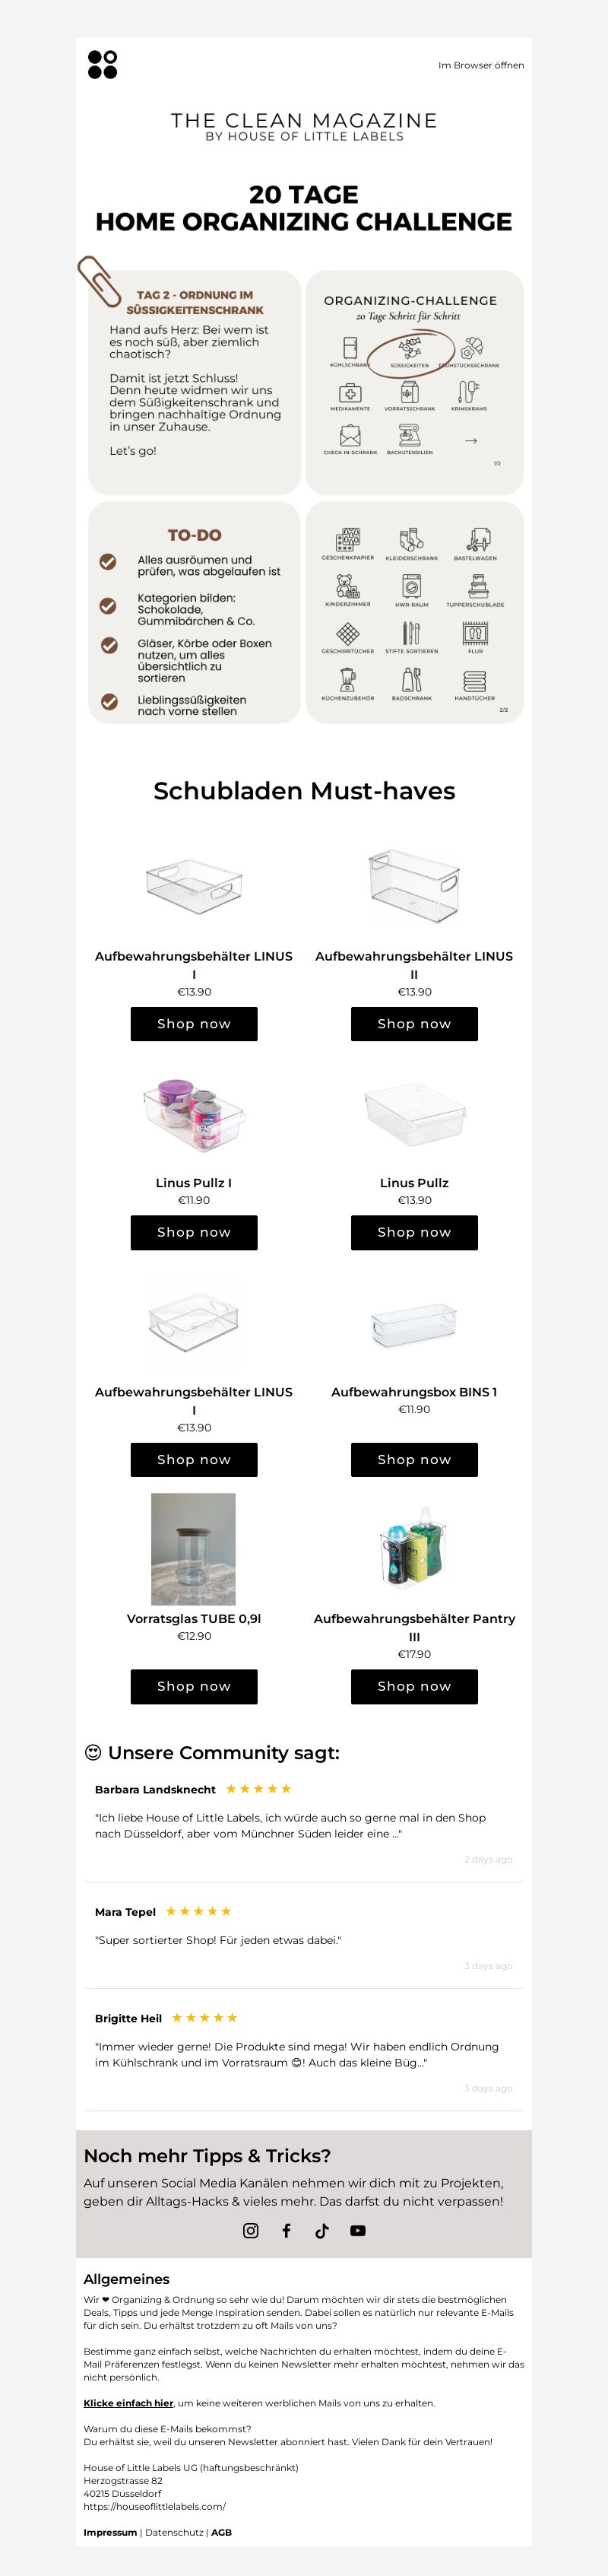This screenshot has height=2576, width=608.
Task: Open the Impressum footer link
Action: click(x=110, y=2533)
